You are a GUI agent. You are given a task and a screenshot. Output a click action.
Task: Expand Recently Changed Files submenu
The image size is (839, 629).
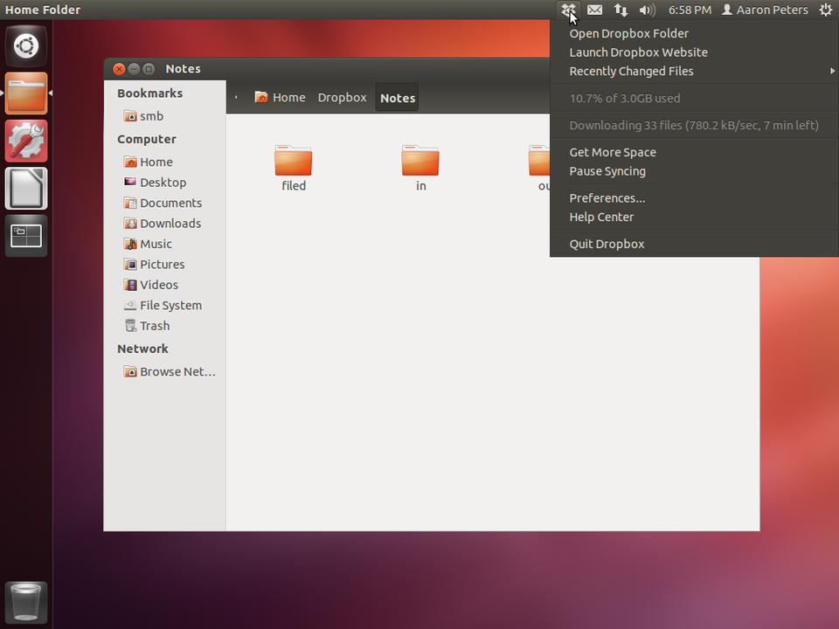pyautogui.click(x=631, y=72)
